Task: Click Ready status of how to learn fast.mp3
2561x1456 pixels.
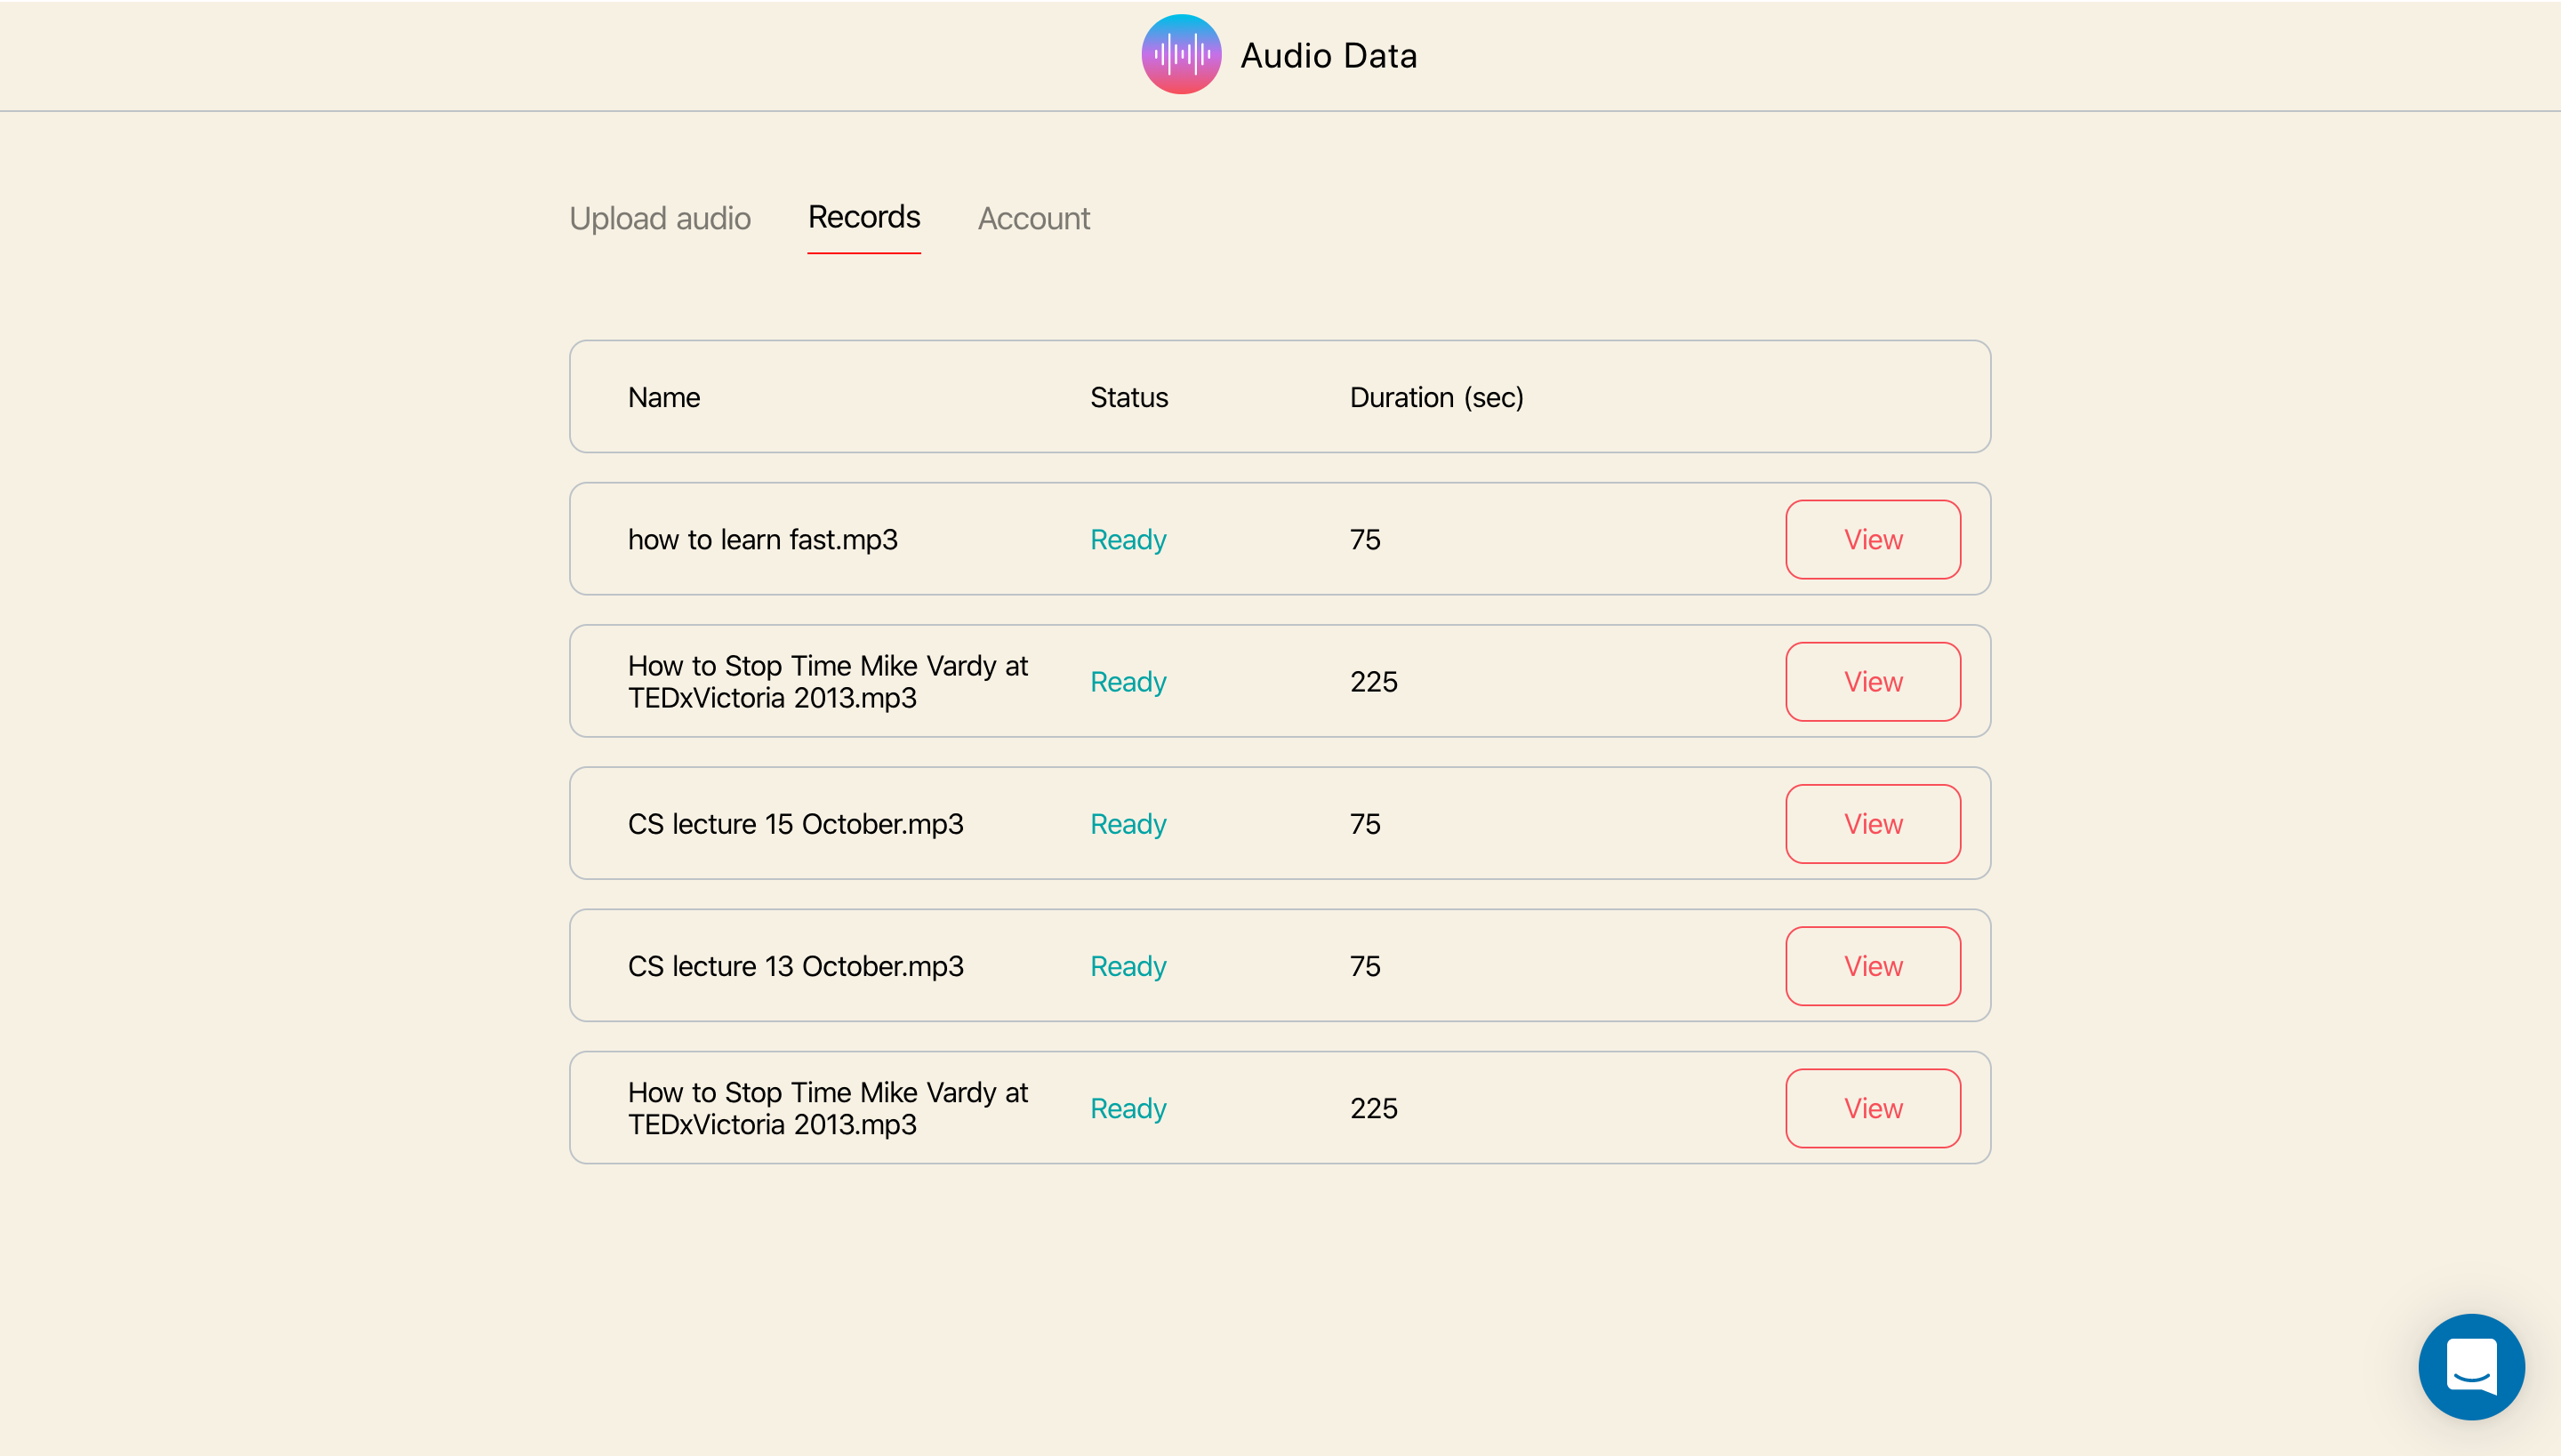Action: pyautogui.click(x=1128, y=540)
